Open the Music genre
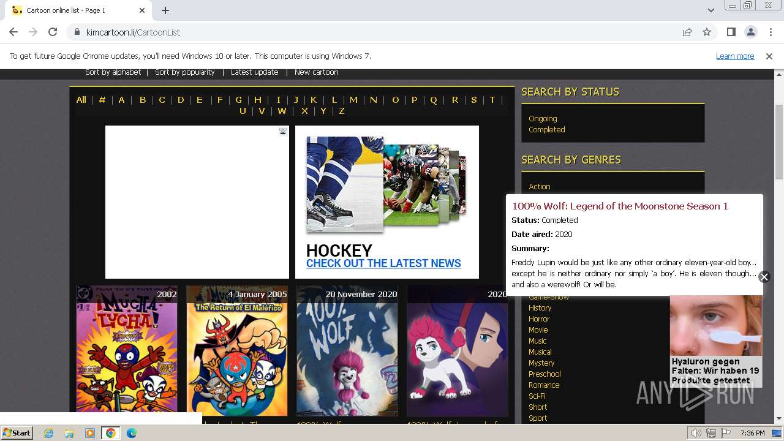Screen dimensions: 784x441 pyautogui.click(x=538, y=341)
